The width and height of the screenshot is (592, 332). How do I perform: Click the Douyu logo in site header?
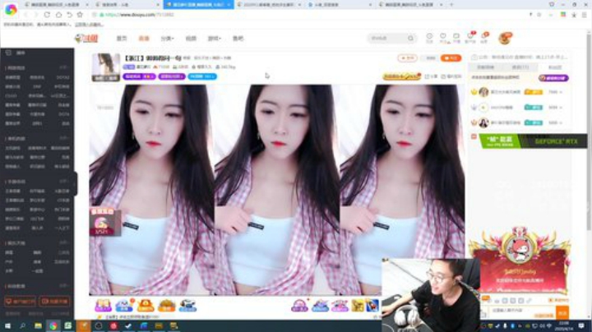[86, 38]
